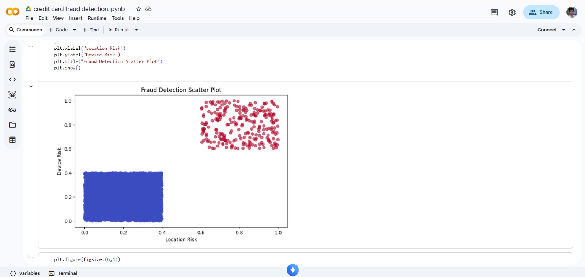Collapse the header with the chevron toggle
Viewport: 585px width, 277px height.
[x=574, y=30]
